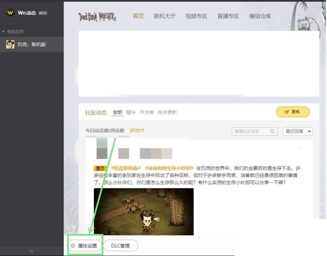
Task: Click the 社区动态 heading
Action: (96, 113)
